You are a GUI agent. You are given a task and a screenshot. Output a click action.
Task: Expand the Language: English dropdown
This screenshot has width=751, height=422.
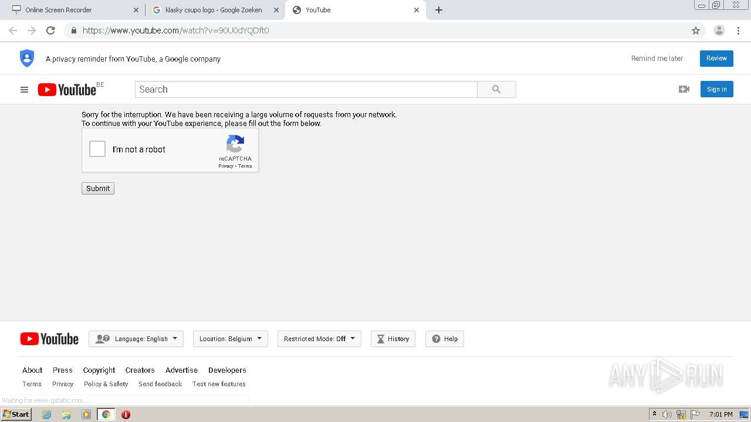point(136,339)
